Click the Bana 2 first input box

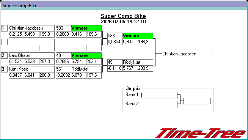[150, 105]
